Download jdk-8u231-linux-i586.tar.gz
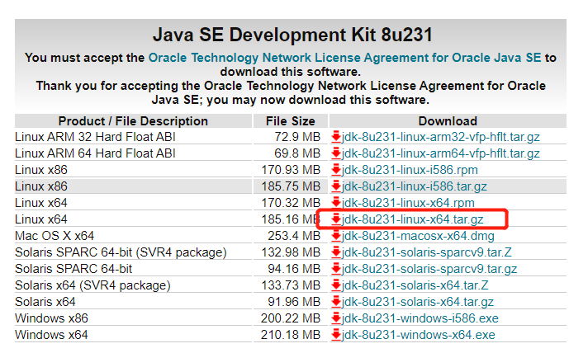The width and height of the screenshot is (588, 353). tap(415, 186)
